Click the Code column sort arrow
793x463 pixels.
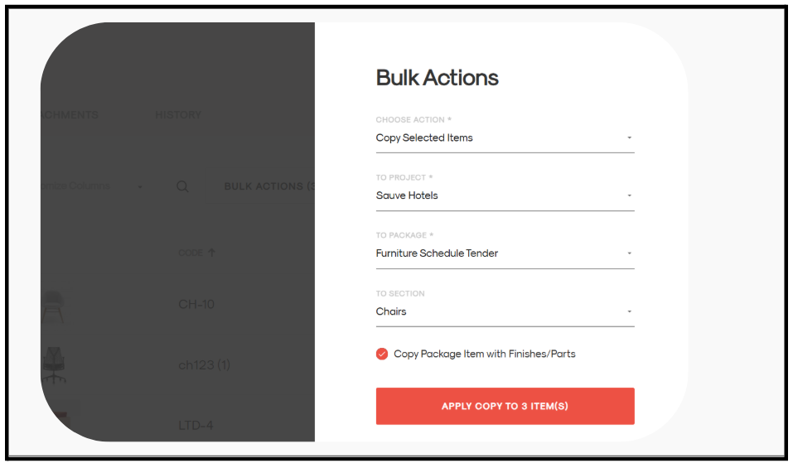211,253
